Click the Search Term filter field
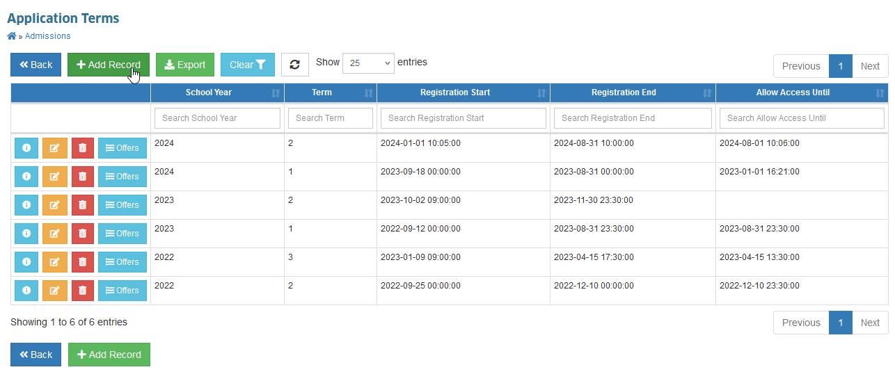 click(331, 118)
